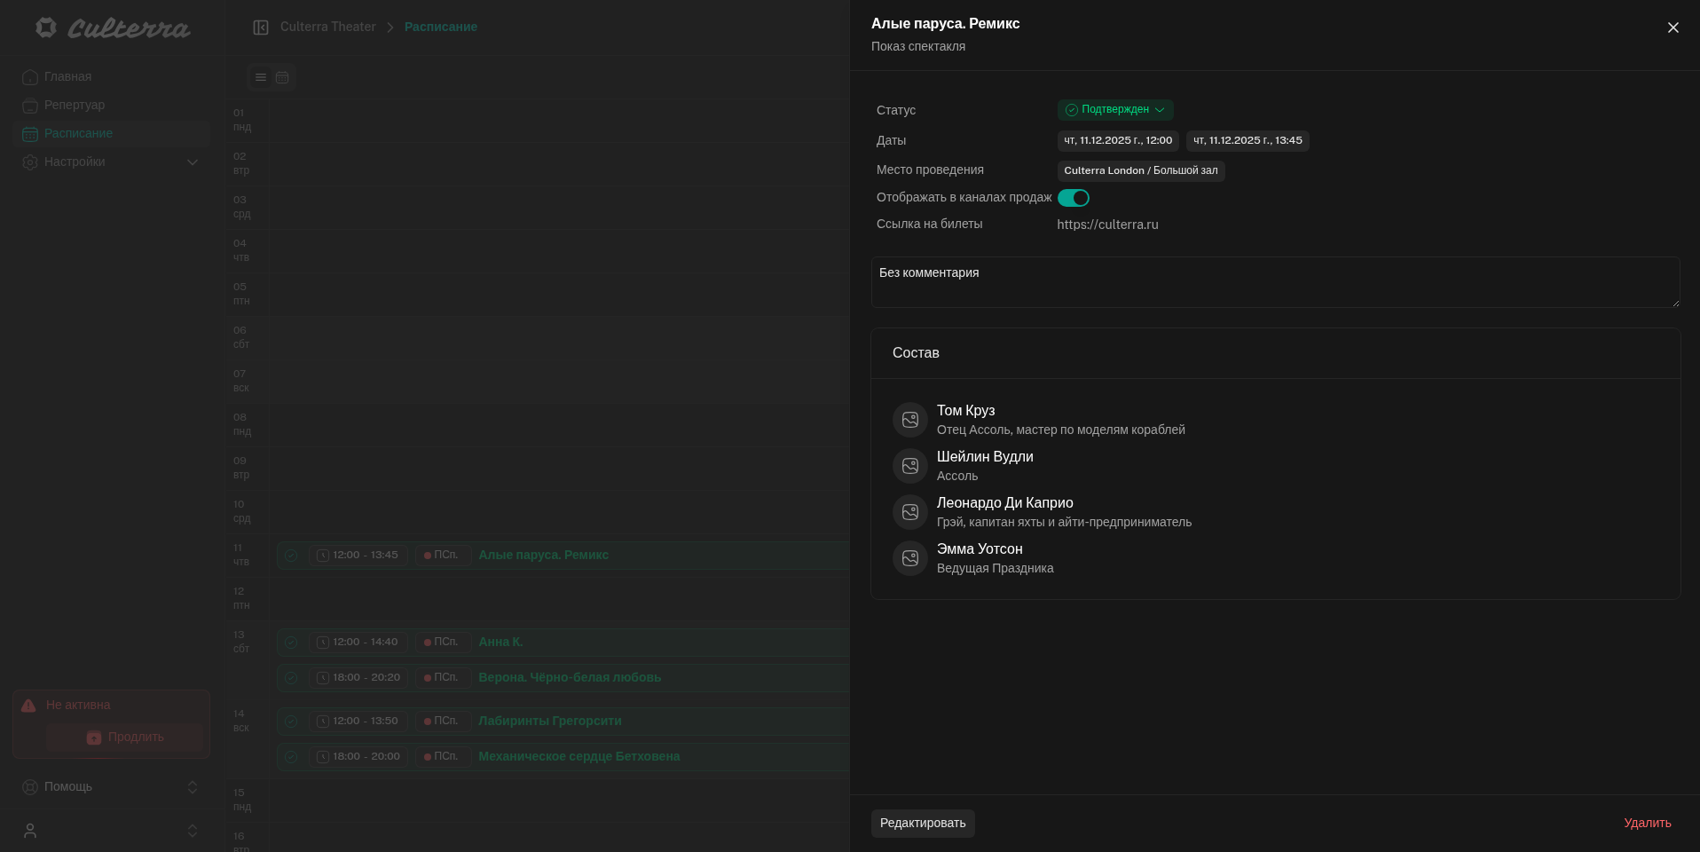Switch to list view icon in schedule toolbar
Screen dimensions: 1700x852
pos(261,77)
